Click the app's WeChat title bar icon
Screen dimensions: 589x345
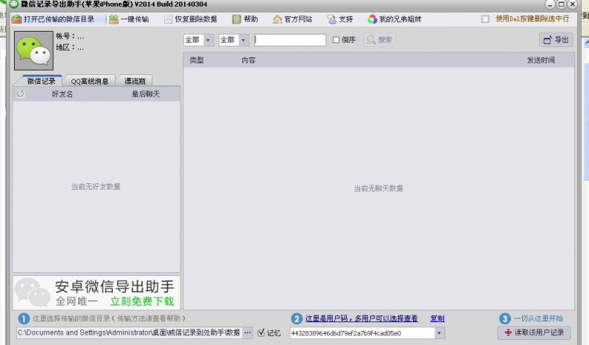(x=14, y=4)
